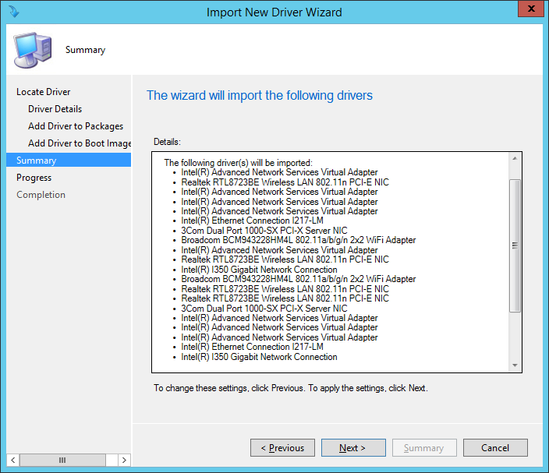Select the Summary step in sidebar
The height and width of the screenshot is (473, 549).
[x=69, y=161]
